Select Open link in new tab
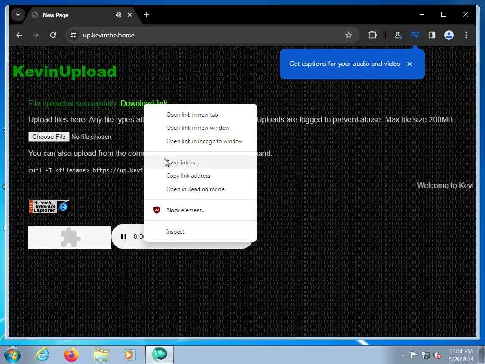The image size is (485, 364). tap(200, 115)
